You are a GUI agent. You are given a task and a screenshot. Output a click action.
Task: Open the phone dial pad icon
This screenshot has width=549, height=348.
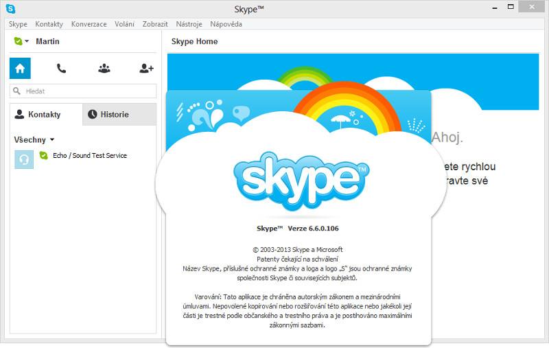(61, 68)
